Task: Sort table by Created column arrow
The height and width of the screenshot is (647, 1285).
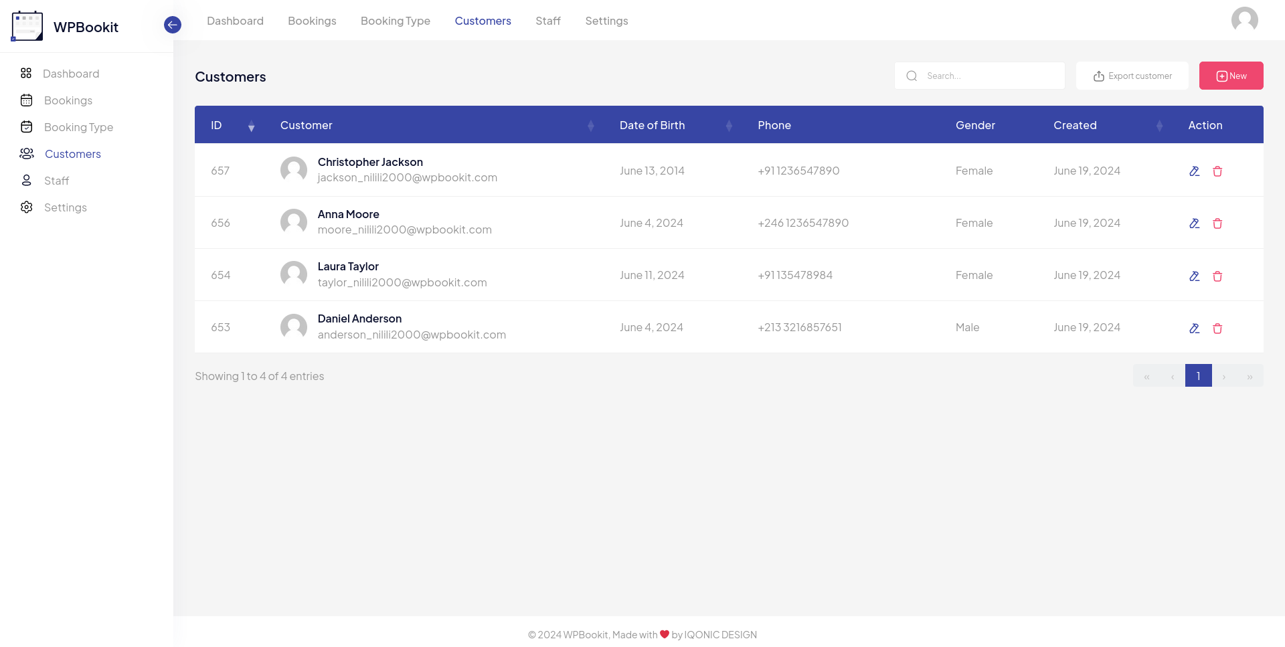Action: coord(1160,126)
